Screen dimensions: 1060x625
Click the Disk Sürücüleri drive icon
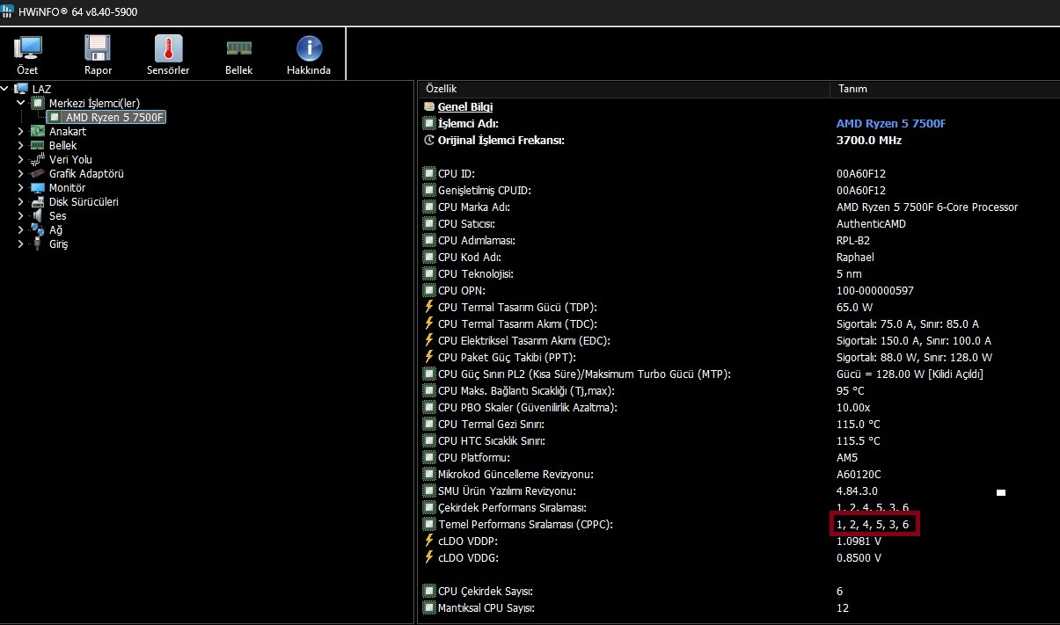click(x=37, y=201)
